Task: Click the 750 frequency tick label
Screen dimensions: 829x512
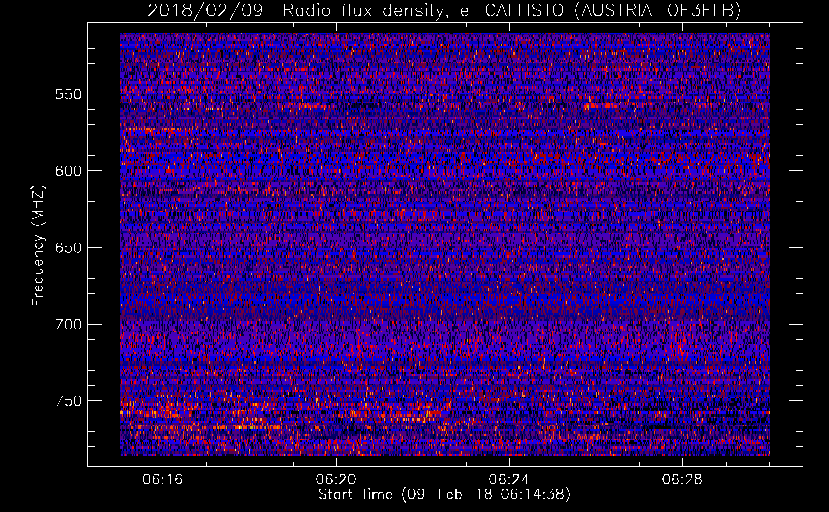Action: click(69, 401)
